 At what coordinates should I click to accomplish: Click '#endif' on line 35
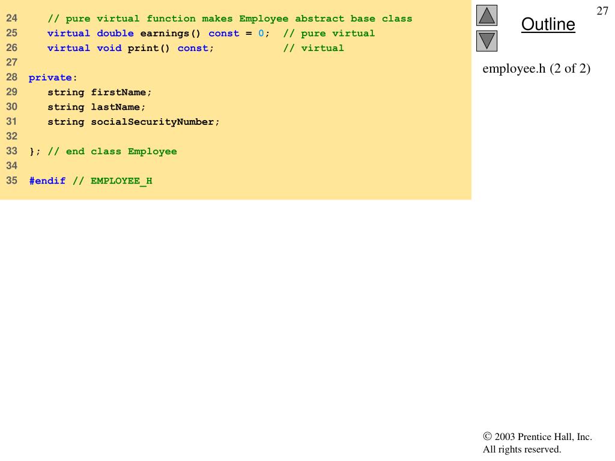click(47, 181)
